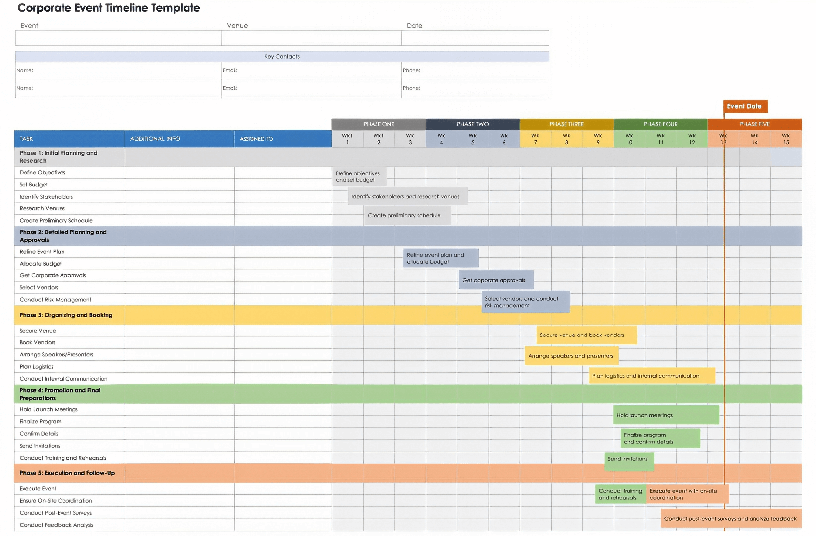Click the 'Arrange Speakers/Presenters' task cell
The height and width of the screenshot is (536, 816).
69,355
